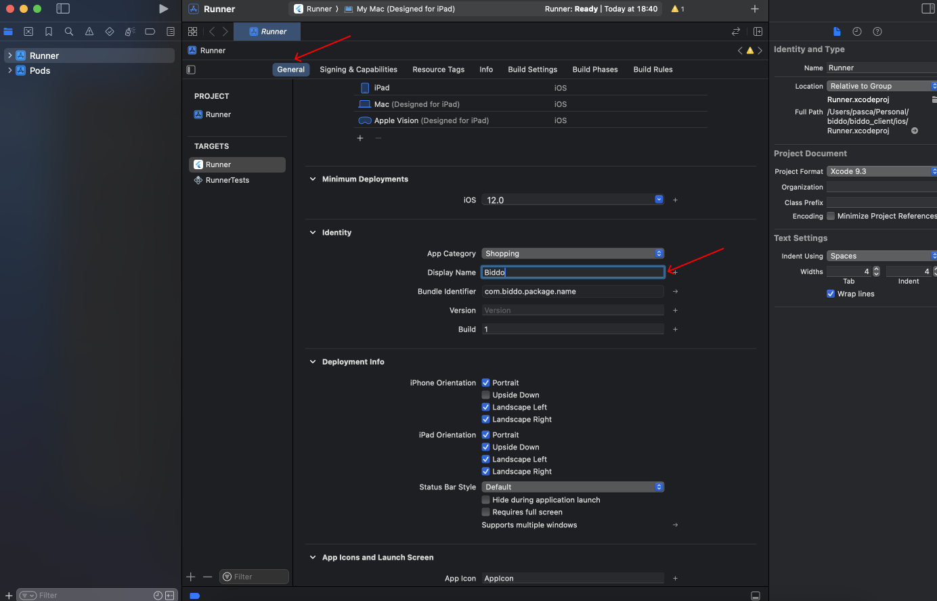Uncheck Wrap lines option
This screenshot has width=937, height=601.
(831, 294)
